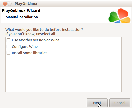Click the green petal of the logo
Image resolution: width=132 pixels, height=108 pixels.
(113, 17)
